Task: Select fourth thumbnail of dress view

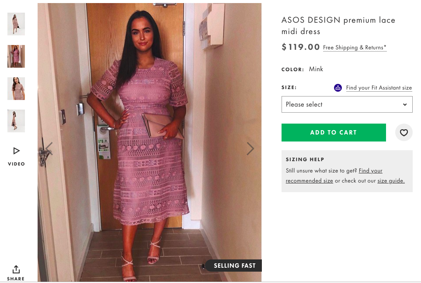Action: point(16,121)
